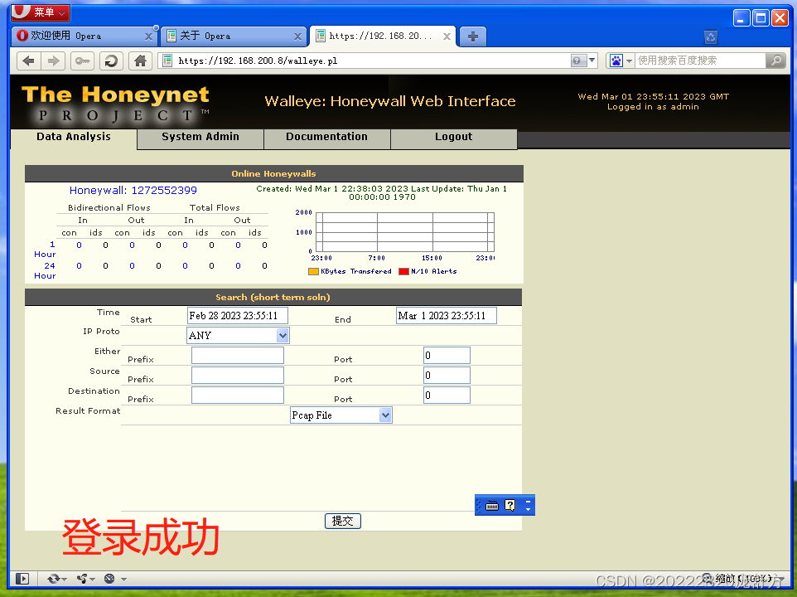Close the https://192.168.20... tab
This screenshot has height=597, width=797.
coord(447,36)
